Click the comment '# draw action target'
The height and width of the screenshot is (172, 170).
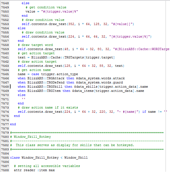coord(37,62)
